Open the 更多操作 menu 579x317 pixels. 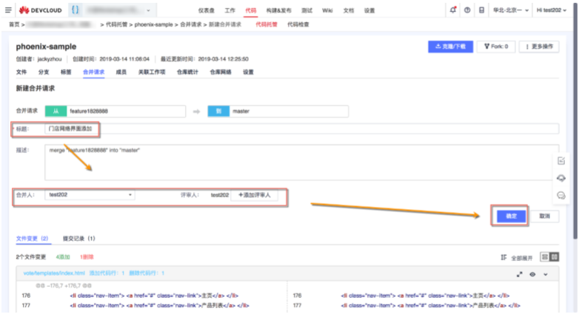(539, 47)
